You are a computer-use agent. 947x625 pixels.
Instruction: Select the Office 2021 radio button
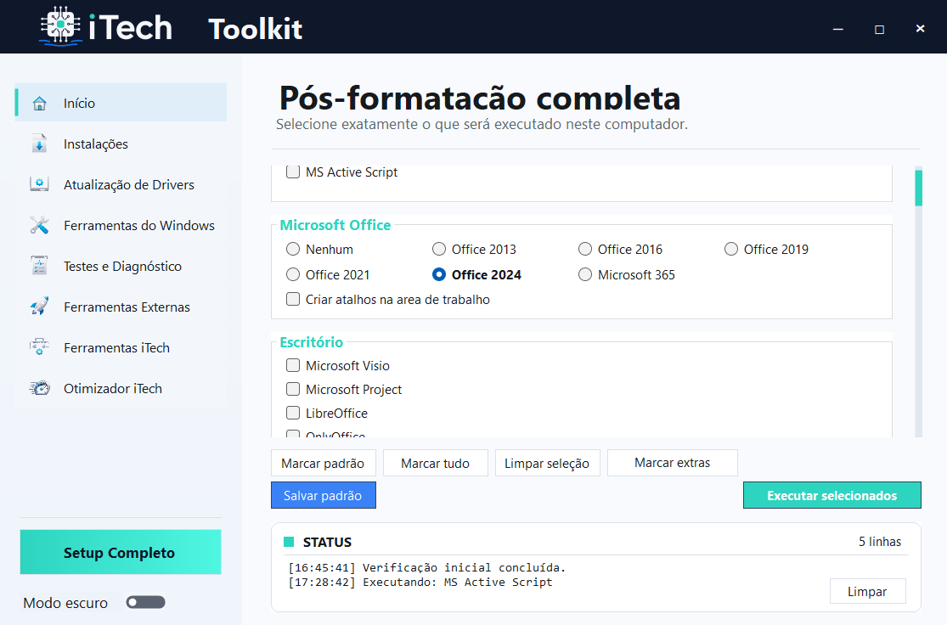click(293, 274)
